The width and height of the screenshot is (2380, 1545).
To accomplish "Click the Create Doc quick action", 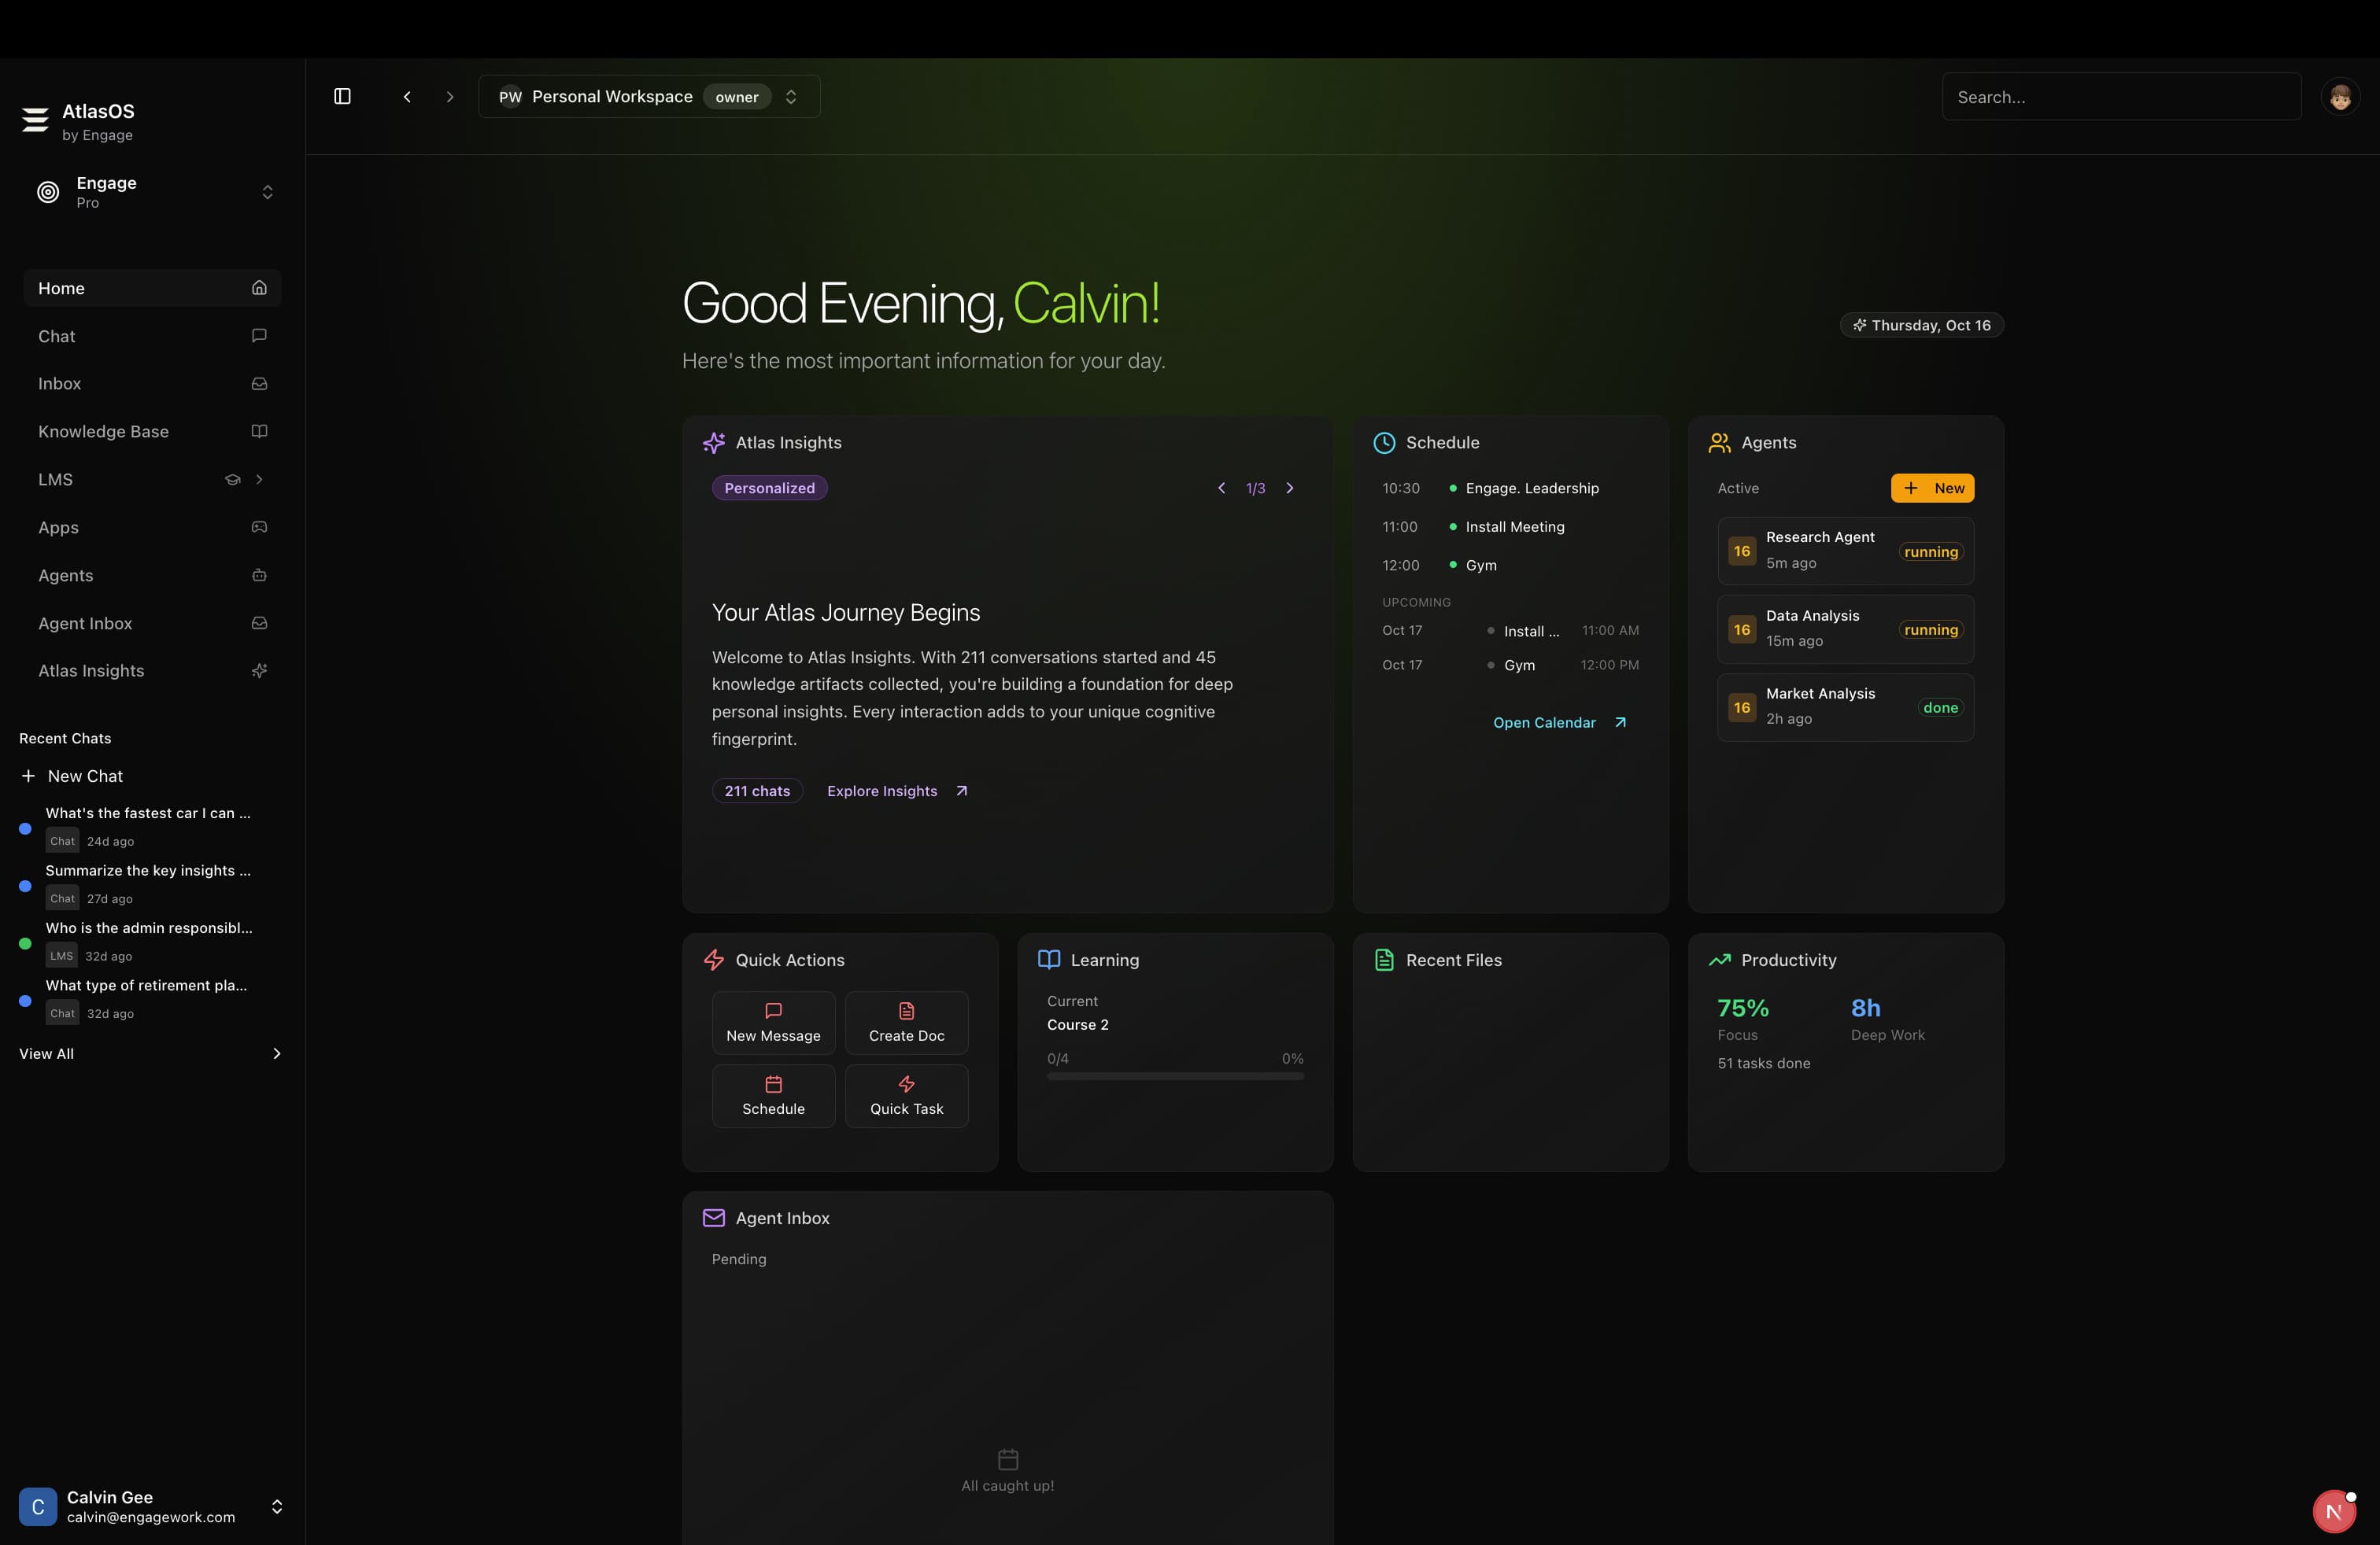I will coord(906,1023).
